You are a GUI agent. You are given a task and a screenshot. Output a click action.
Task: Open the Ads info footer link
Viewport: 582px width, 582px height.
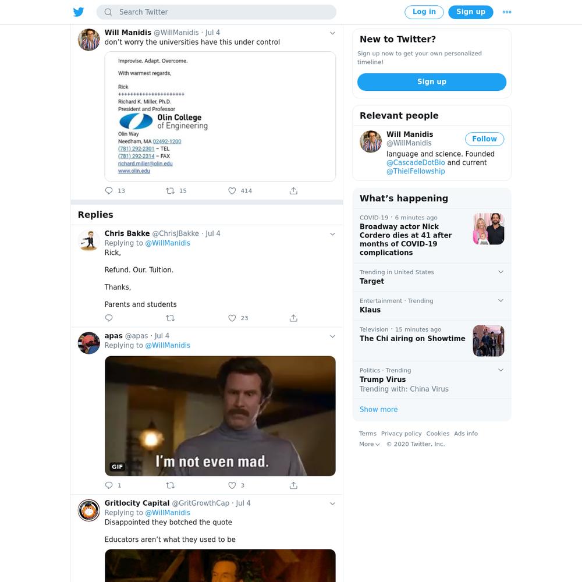click(466, 434)
